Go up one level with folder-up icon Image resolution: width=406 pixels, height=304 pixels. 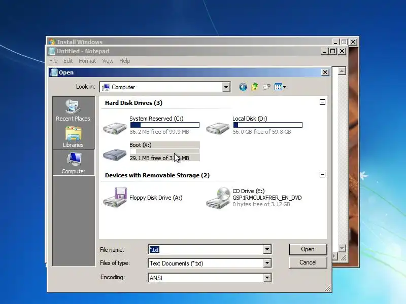255,87
